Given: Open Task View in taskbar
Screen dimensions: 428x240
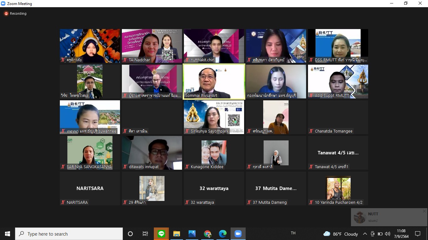Looking at the screenshot, I should tap(145, 234).
